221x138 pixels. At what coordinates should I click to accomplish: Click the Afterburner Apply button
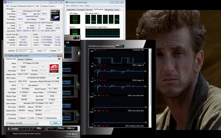[x=52, y=129]
